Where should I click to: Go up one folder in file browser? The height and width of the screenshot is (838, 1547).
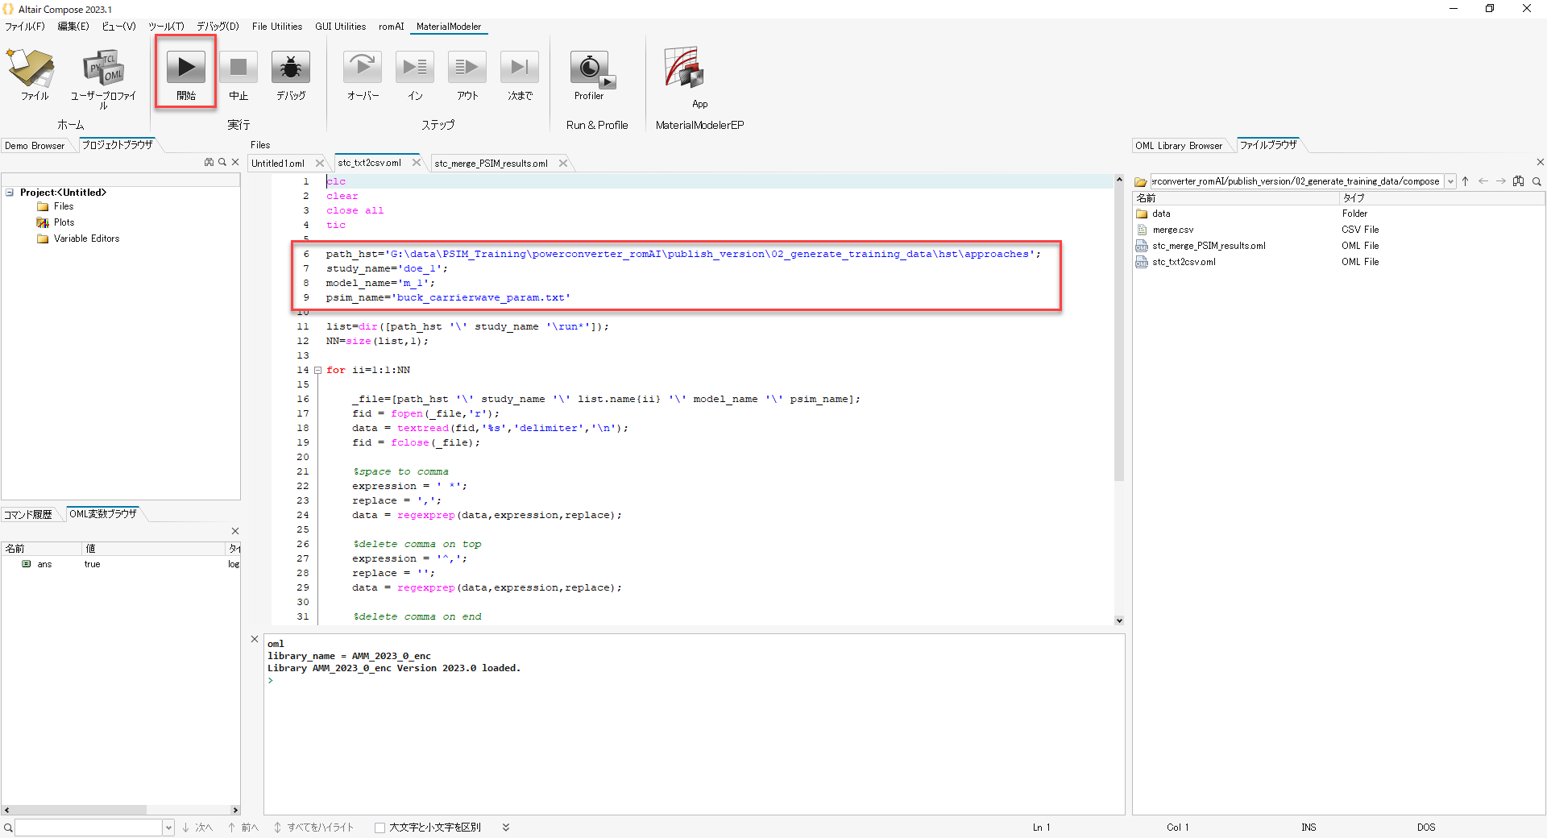[1466, 181]
